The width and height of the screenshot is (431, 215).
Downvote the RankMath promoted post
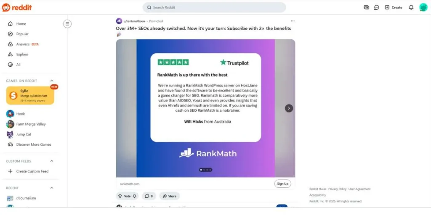(134, 196)
